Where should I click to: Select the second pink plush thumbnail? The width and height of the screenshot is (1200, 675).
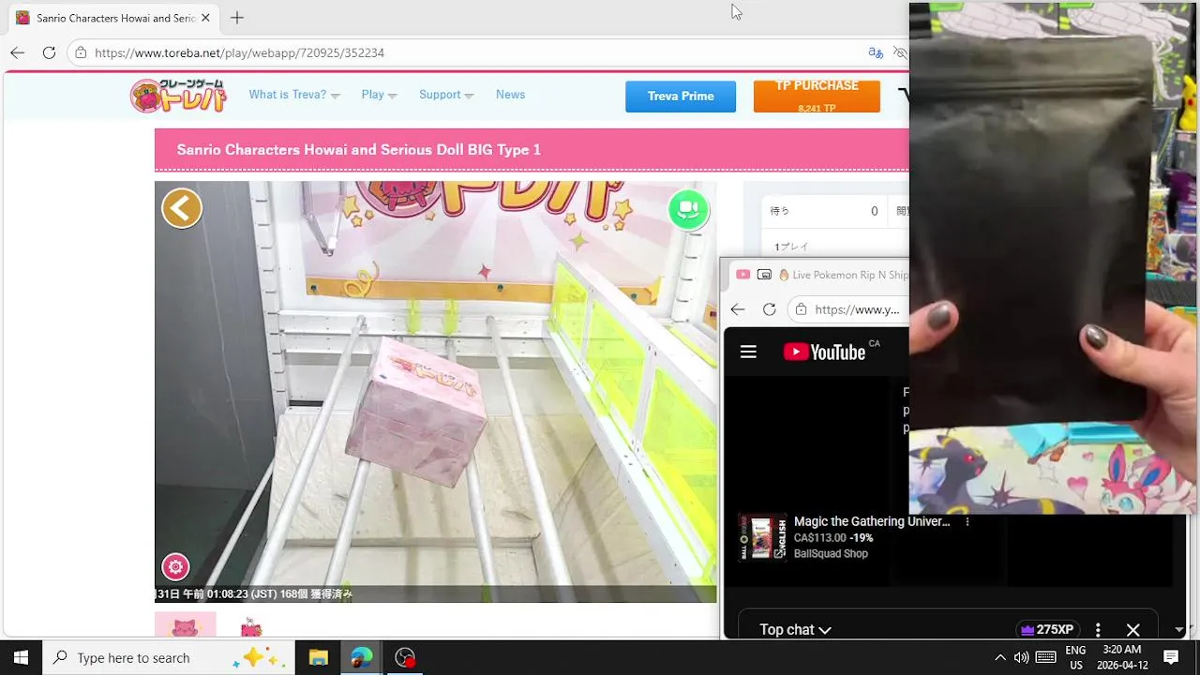click(250, 626)
